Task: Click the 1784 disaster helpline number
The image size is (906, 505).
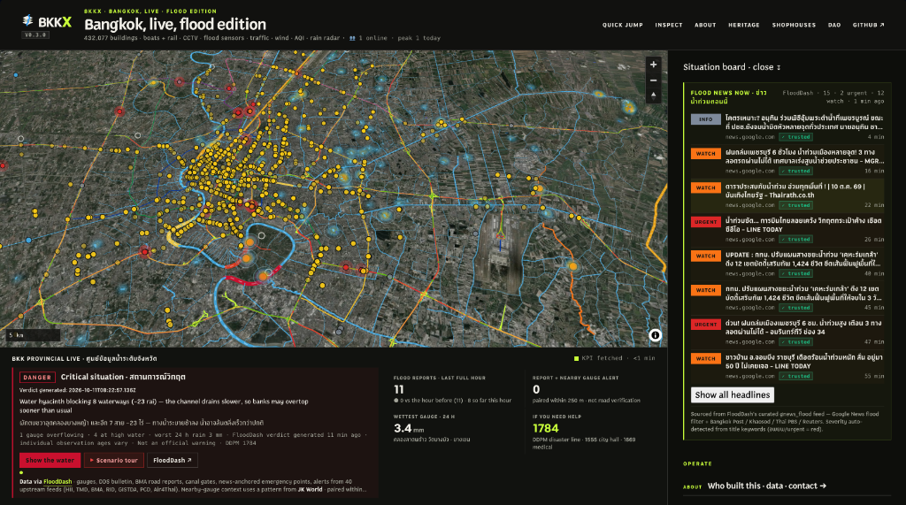Action: point(545,428)
